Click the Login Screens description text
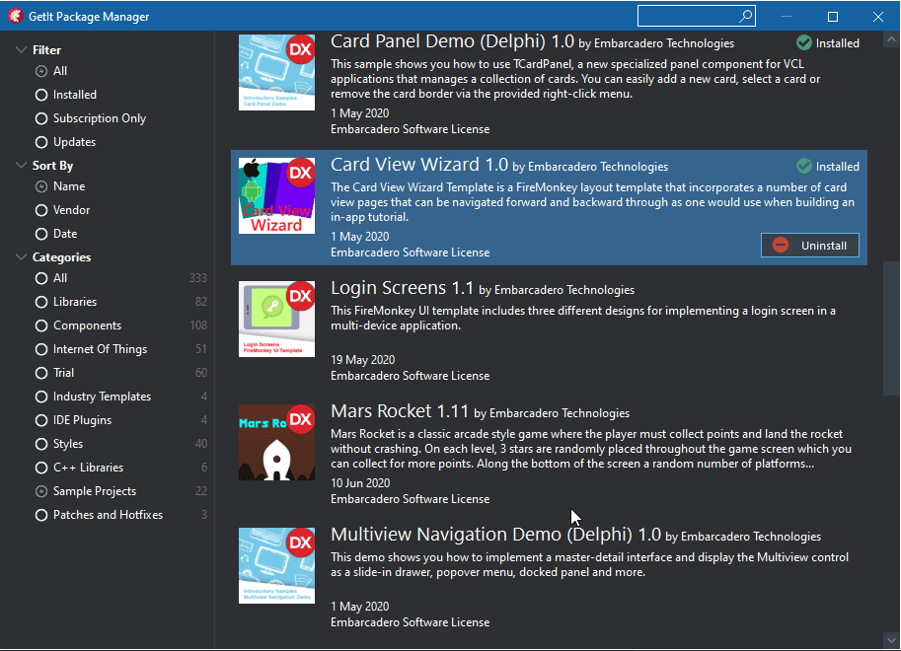The image size is (901, 651). tap(583, 318)
